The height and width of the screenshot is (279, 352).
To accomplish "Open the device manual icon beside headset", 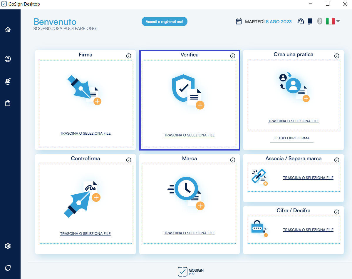I will click(310, 21).
